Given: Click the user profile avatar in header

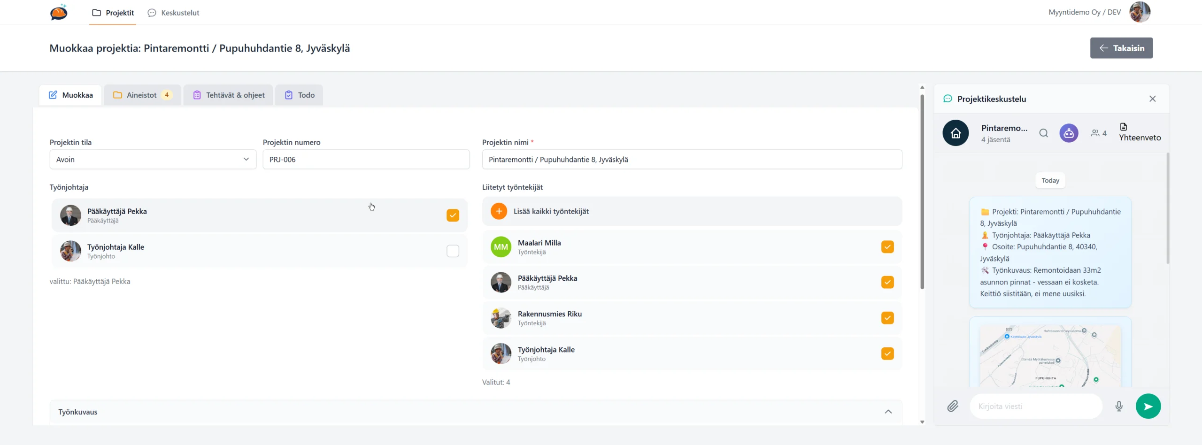Looking at the screenshot, I should pos(1140,12).
